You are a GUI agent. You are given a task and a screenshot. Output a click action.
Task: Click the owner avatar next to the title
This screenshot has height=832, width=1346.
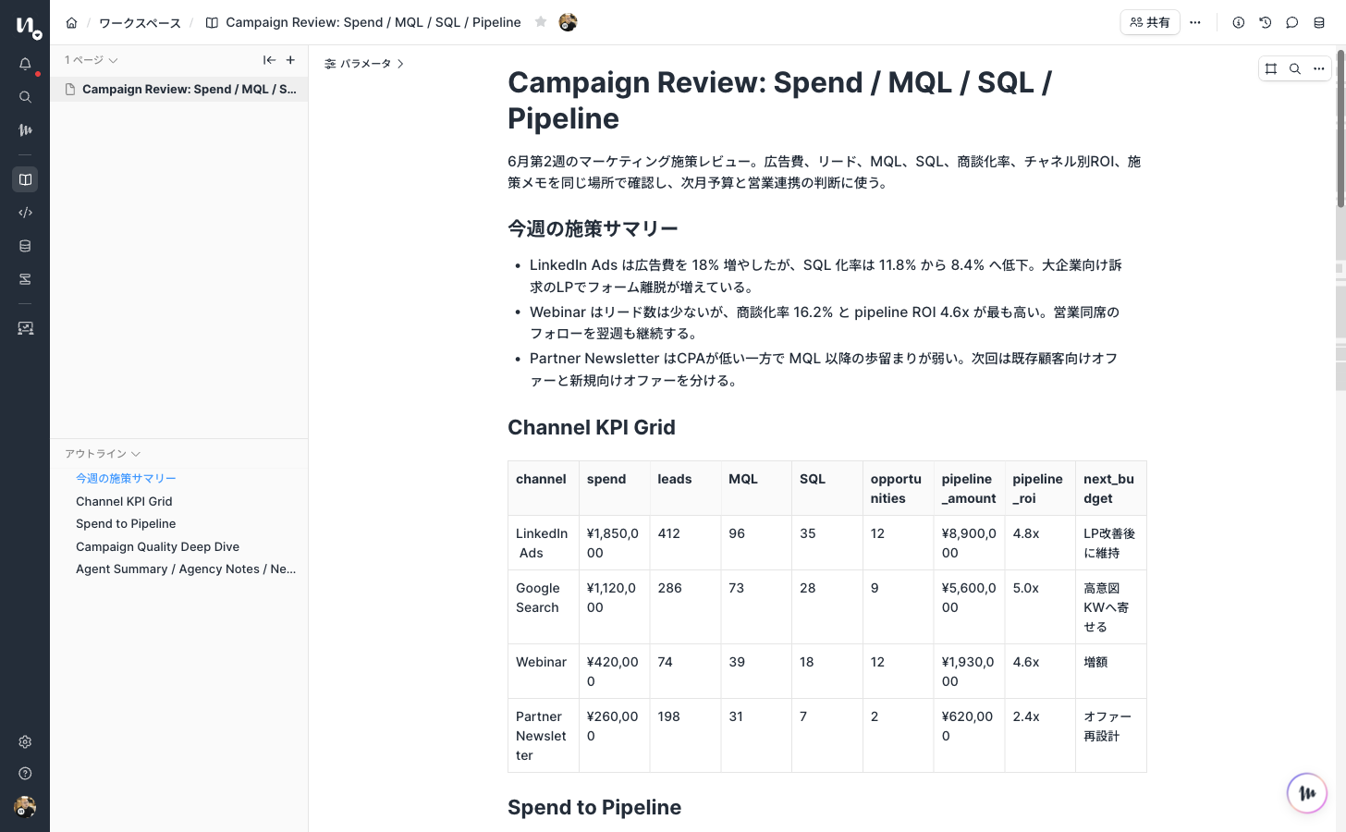click(568, 22)
